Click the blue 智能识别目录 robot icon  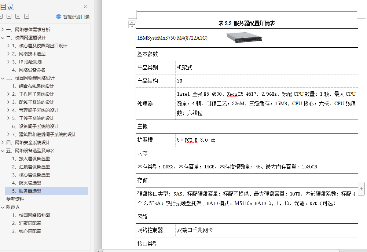59,17
